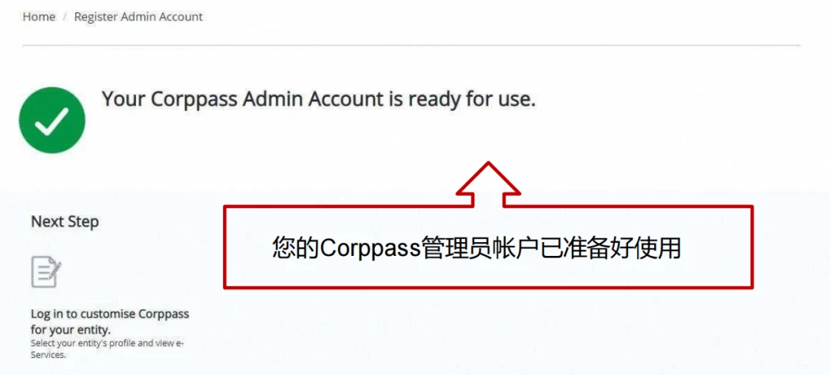Click the horizontal divider below the breadcrumb
The width and height of the screenshot is (830, 375).
pyautogui.click(x=410, y=45)
